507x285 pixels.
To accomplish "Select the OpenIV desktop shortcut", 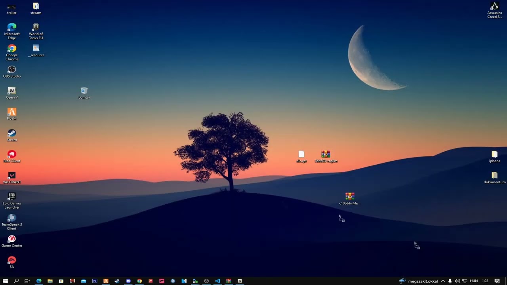I will [x=12, y=93].
